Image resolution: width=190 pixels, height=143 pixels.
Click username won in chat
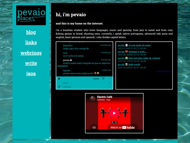pyautogui.click(x=65, y=53)
